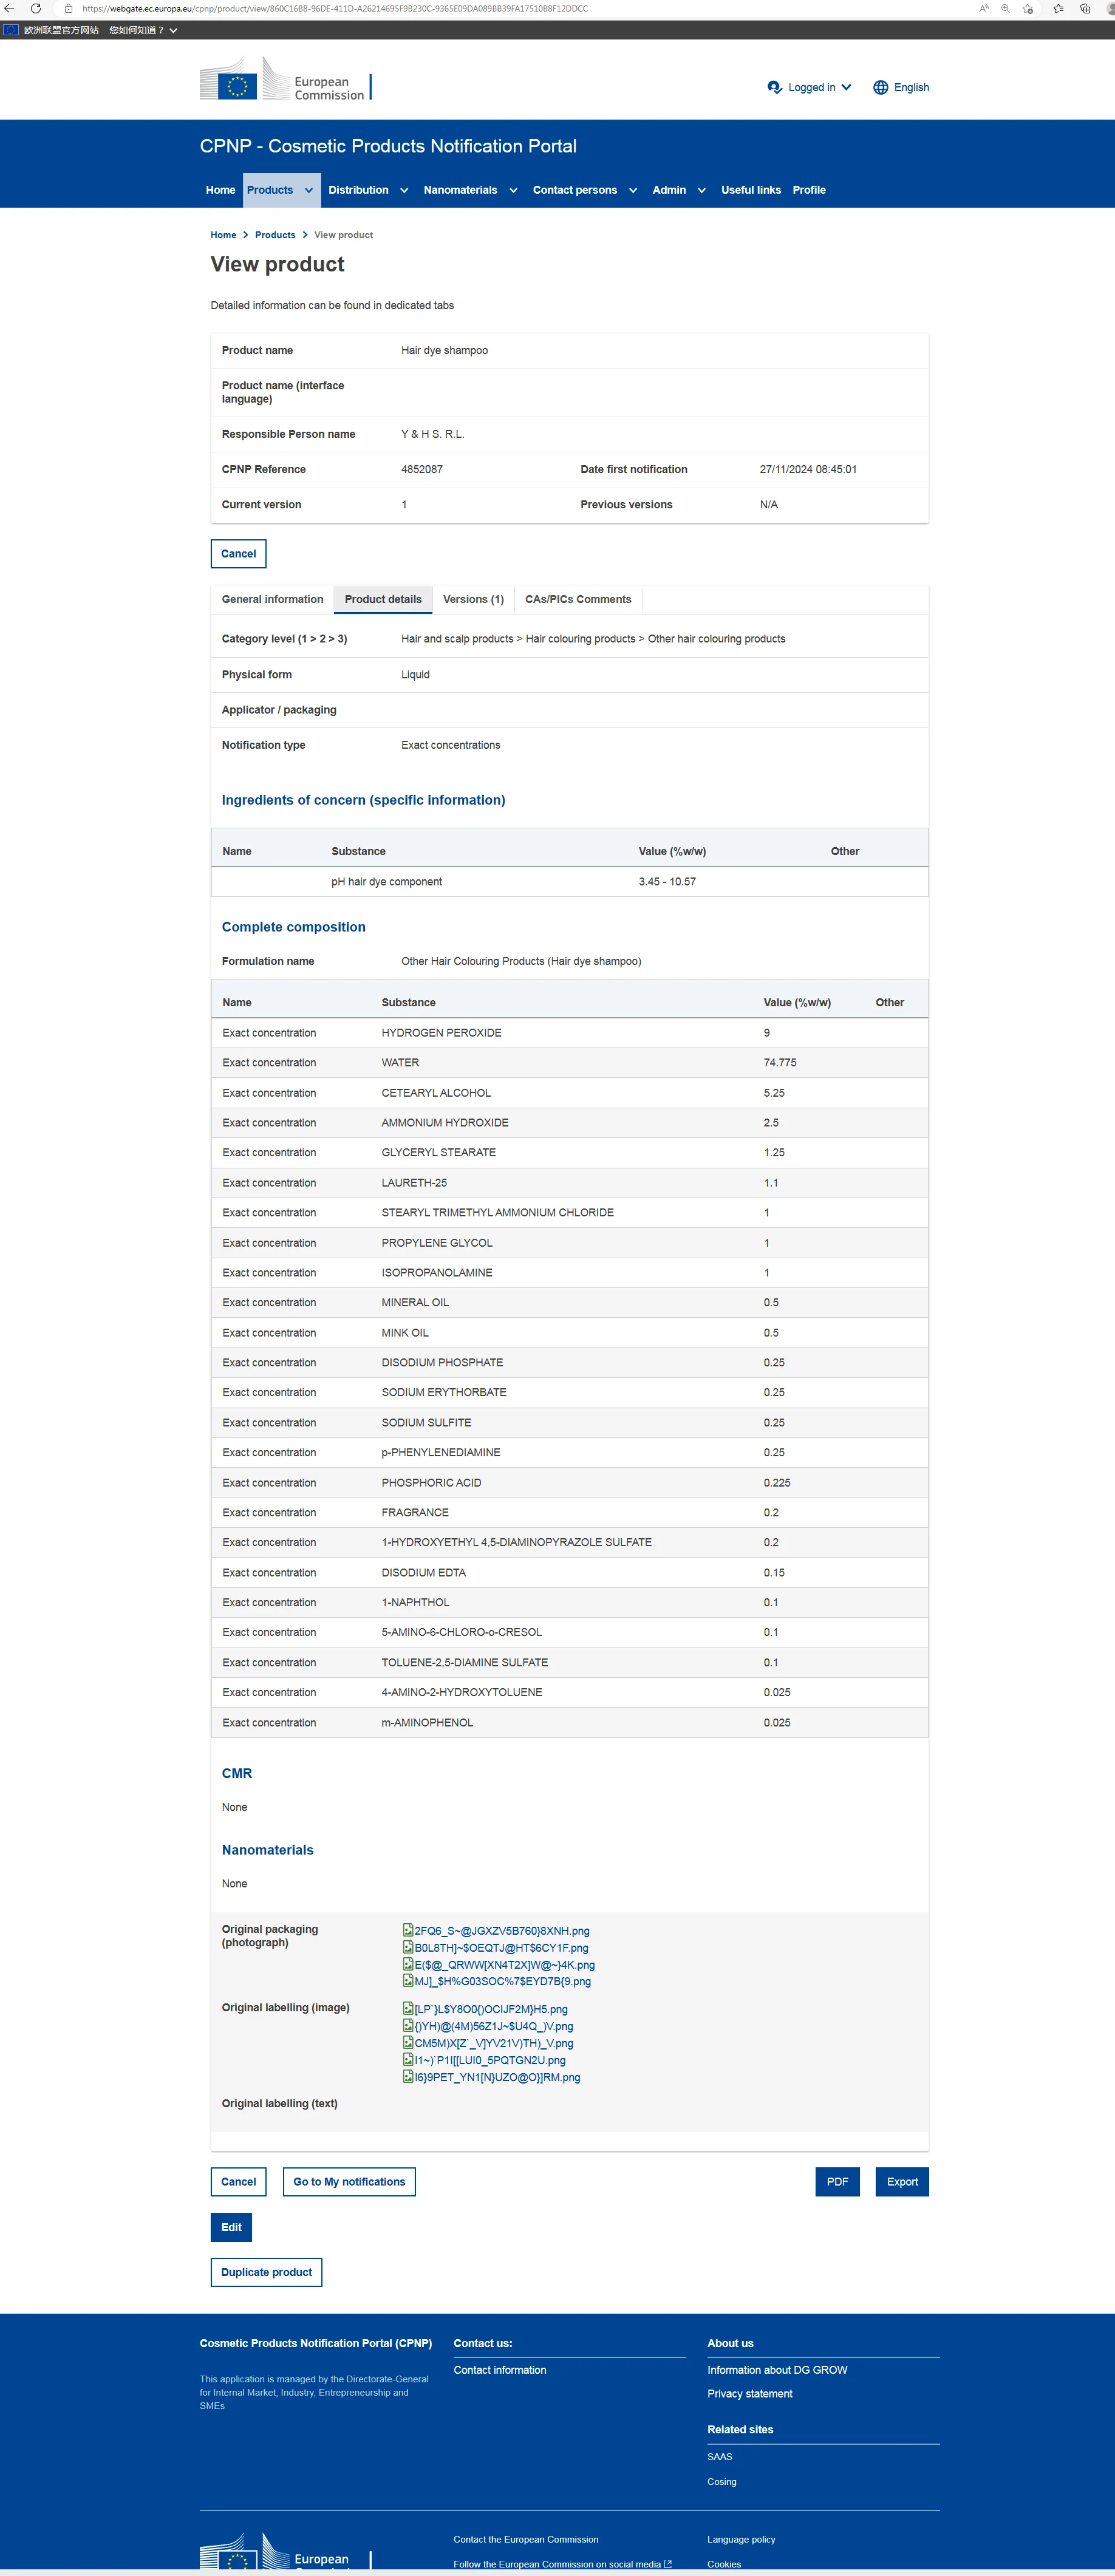Expand the Nanomaterials navigation dropdown
The image size is (1115, 2576).
(513, 190)
